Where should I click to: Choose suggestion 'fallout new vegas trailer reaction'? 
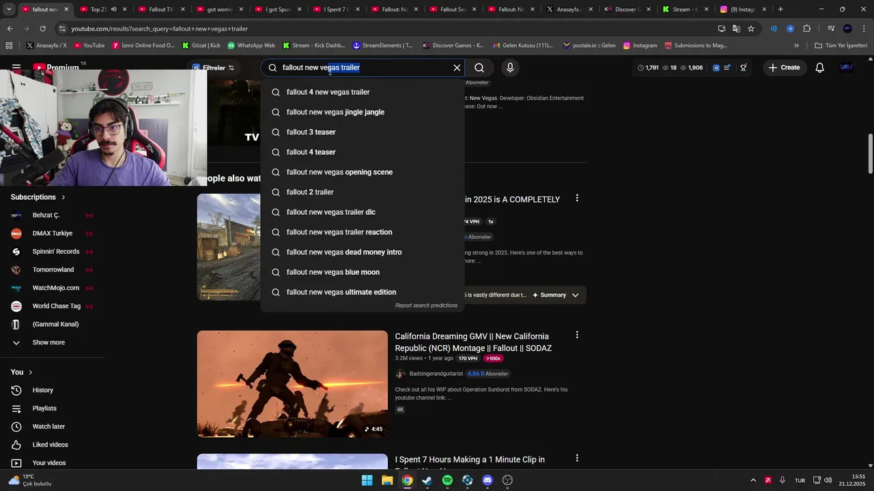(x=362, y=232)
